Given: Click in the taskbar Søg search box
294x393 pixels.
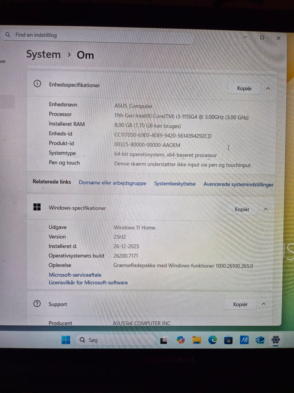Looking at the screenshot, I should (116, 340).
